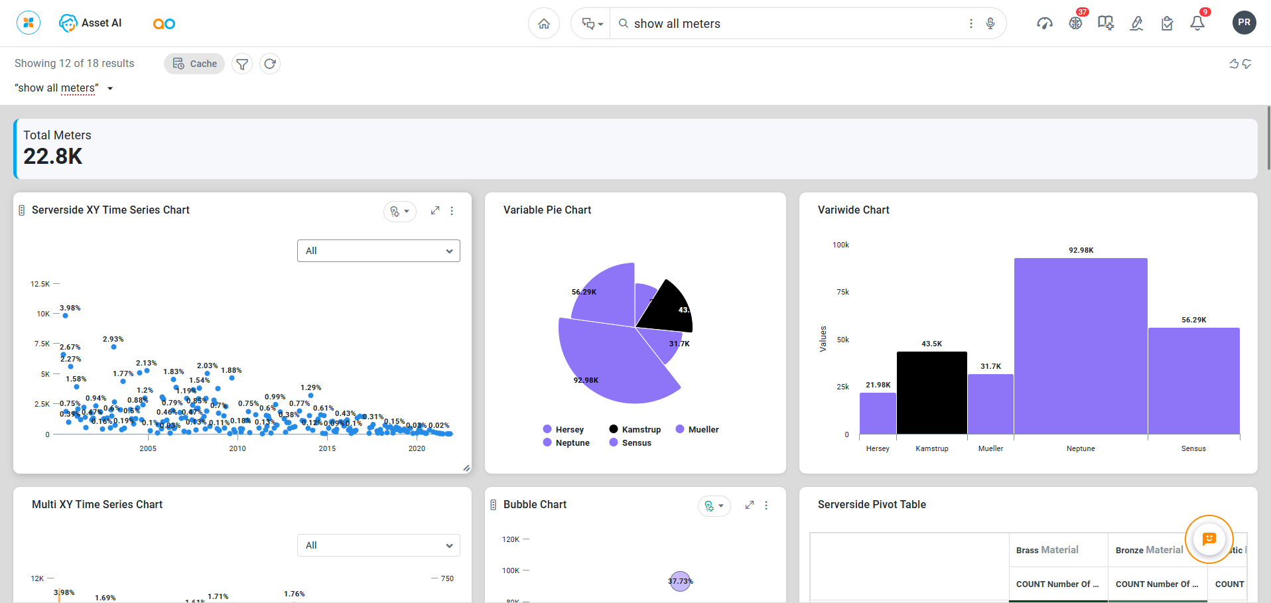This screenshot has width=1271, height=603.
Task: Open the notifications bell icon
Action: (x=1197, y=24)
